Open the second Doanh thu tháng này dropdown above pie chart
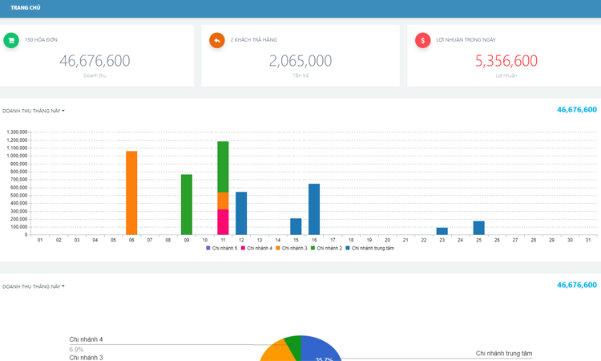Screen dimensions: 601x361 34,286
